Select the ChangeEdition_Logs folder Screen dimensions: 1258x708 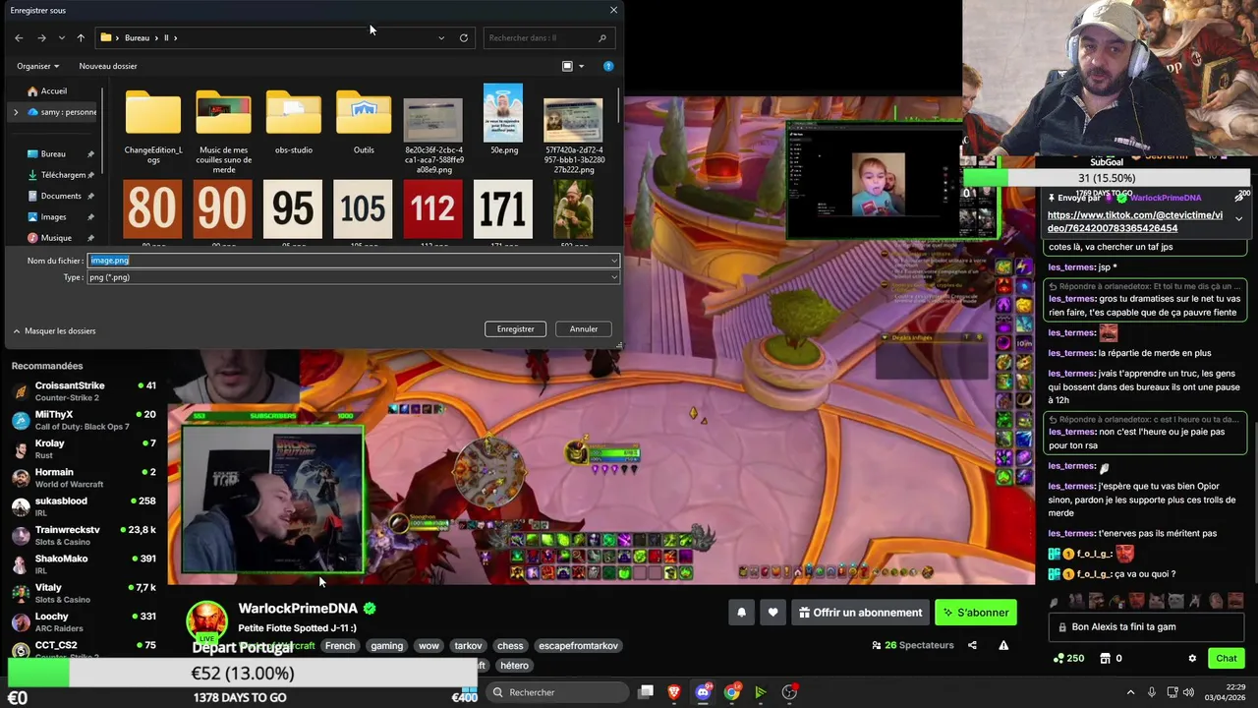(x=153, y=126)
